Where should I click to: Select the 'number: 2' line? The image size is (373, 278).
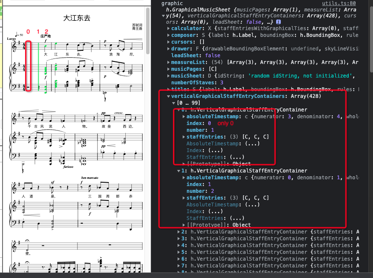tap(200, 191)
